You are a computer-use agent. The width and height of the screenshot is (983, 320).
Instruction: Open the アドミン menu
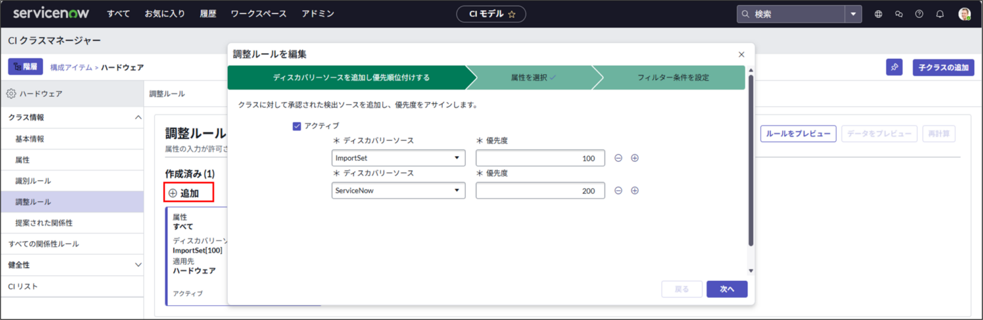(x=317, y=13)
